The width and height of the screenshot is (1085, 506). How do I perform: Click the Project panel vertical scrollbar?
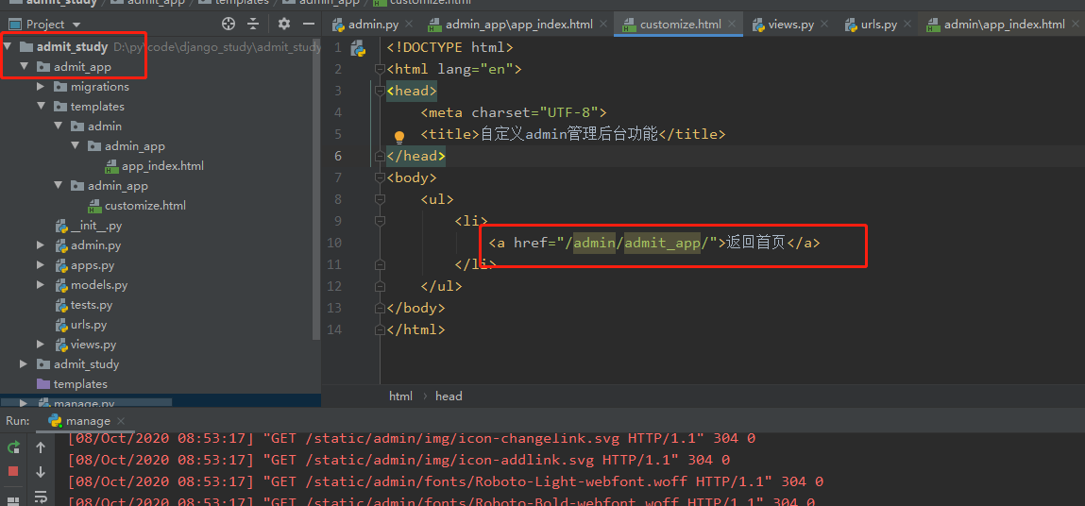point(317,191)
